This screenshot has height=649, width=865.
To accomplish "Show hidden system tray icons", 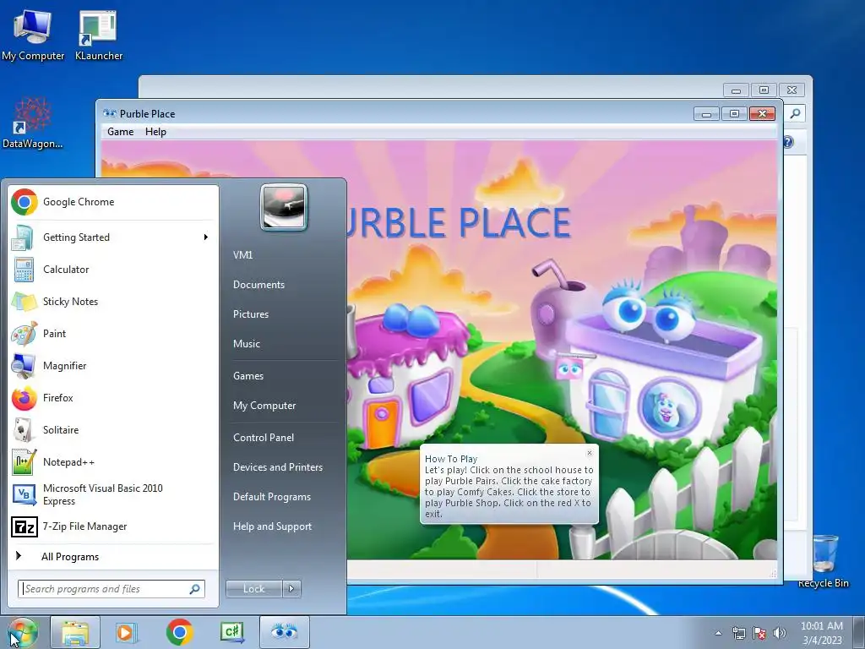I will (x=718, y=633).
